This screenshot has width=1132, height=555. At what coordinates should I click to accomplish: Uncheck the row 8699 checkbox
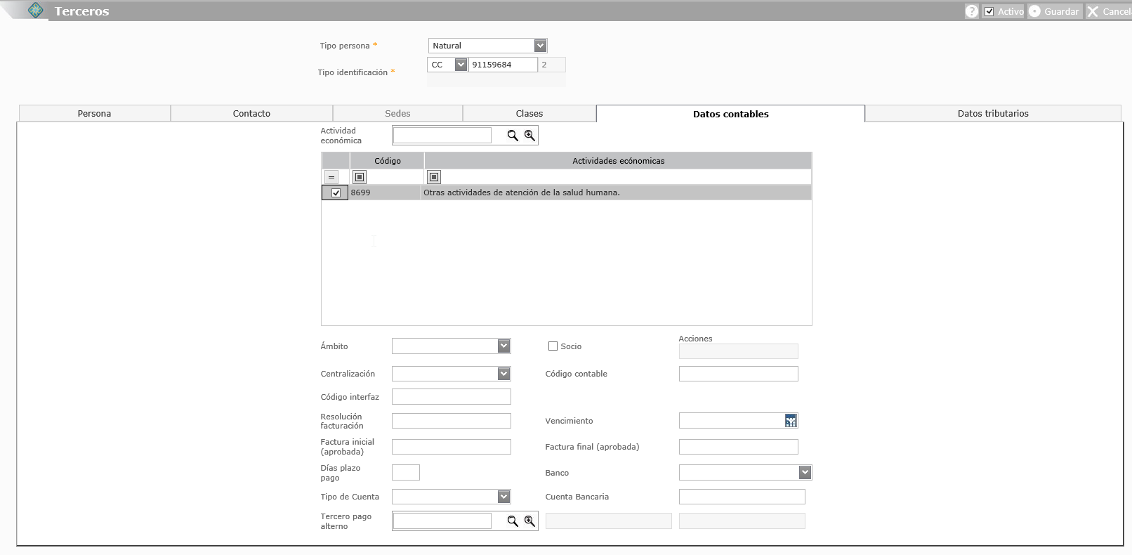pos(336,193)
